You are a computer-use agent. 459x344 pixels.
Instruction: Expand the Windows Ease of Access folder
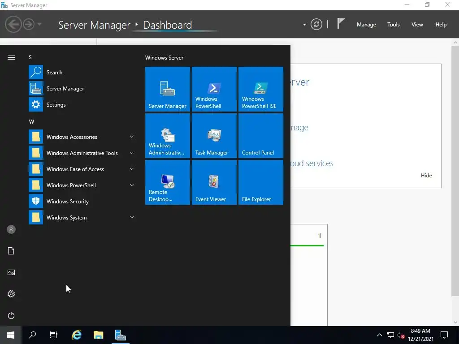click(82, 169)
